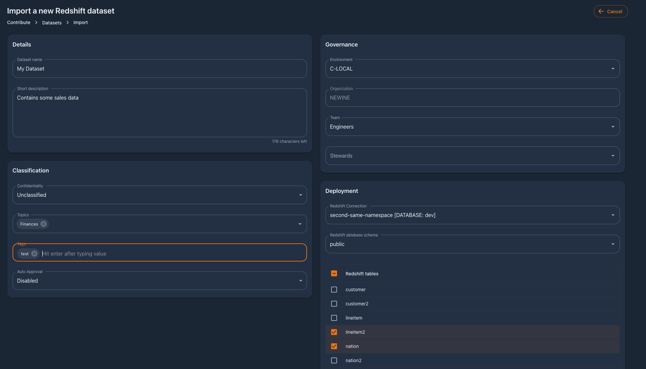The width and height of the screenshot is (646, 369).
Task: Open the Auto Approval dropdown
Action: [159, 281]
